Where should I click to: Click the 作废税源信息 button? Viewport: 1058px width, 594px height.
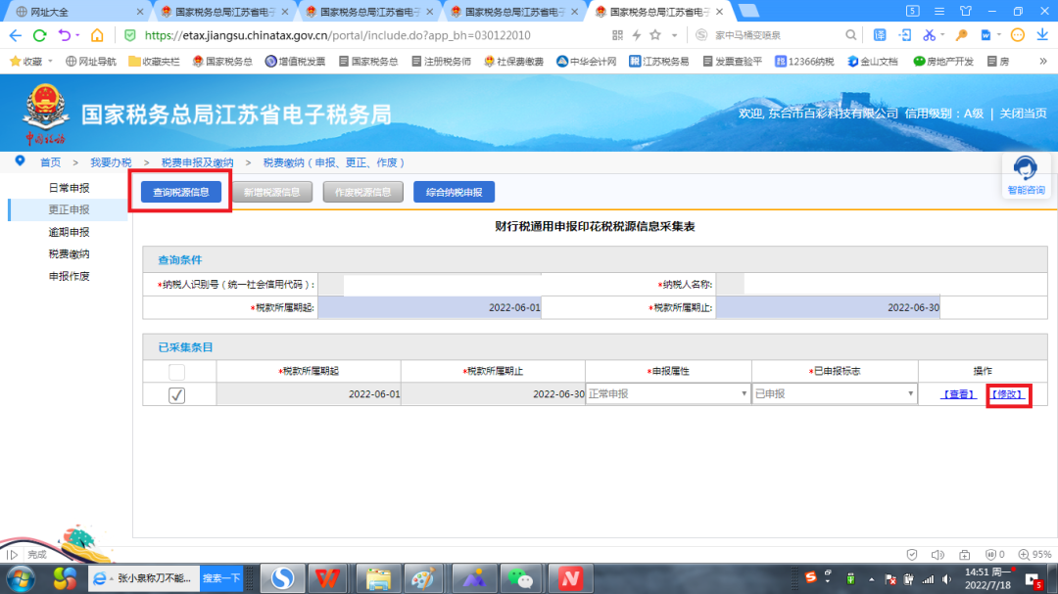[363, 192]
